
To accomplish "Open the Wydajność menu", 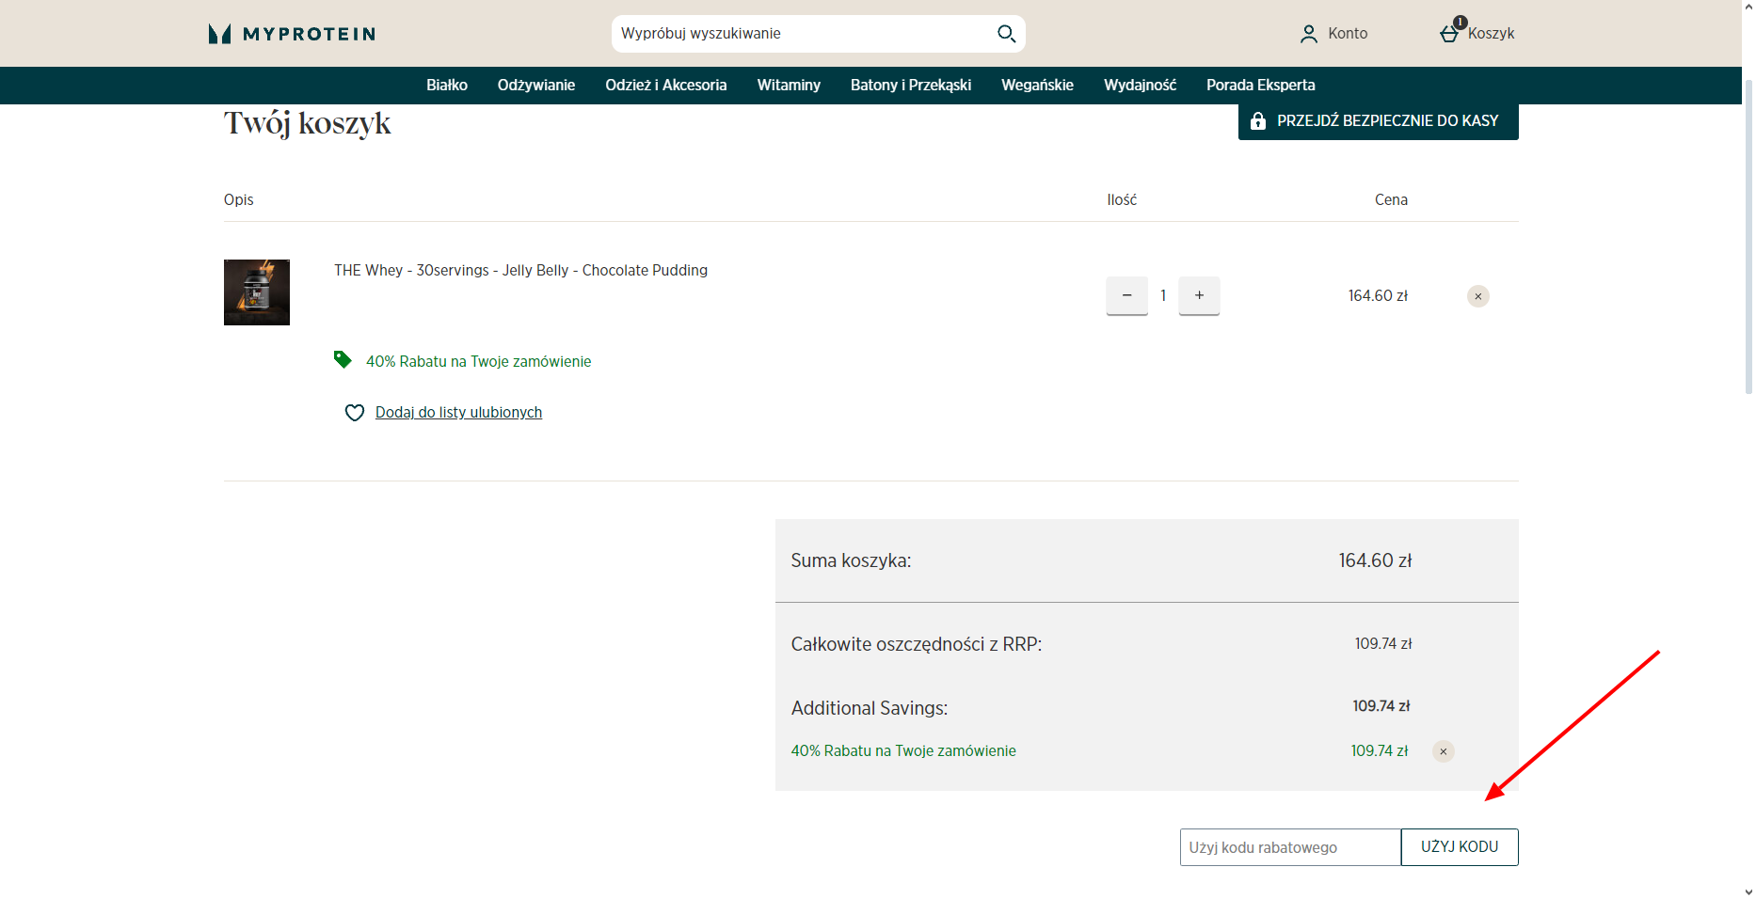I will (x=1140, y=85).
